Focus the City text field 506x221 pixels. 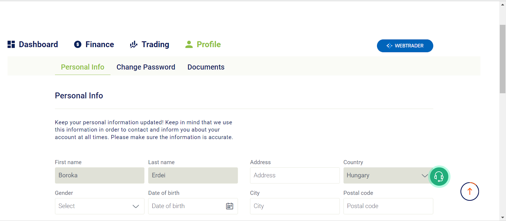click(295, 206)
